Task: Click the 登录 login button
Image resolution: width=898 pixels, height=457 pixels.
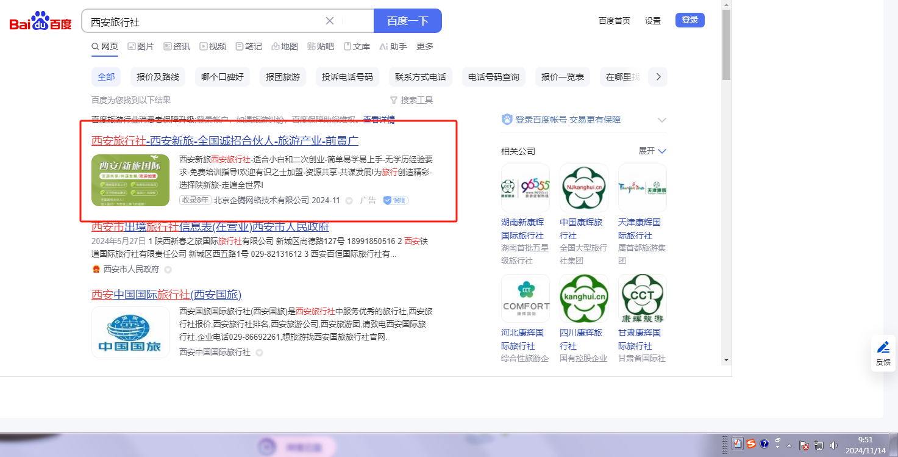Action: [x=690, y=20]
